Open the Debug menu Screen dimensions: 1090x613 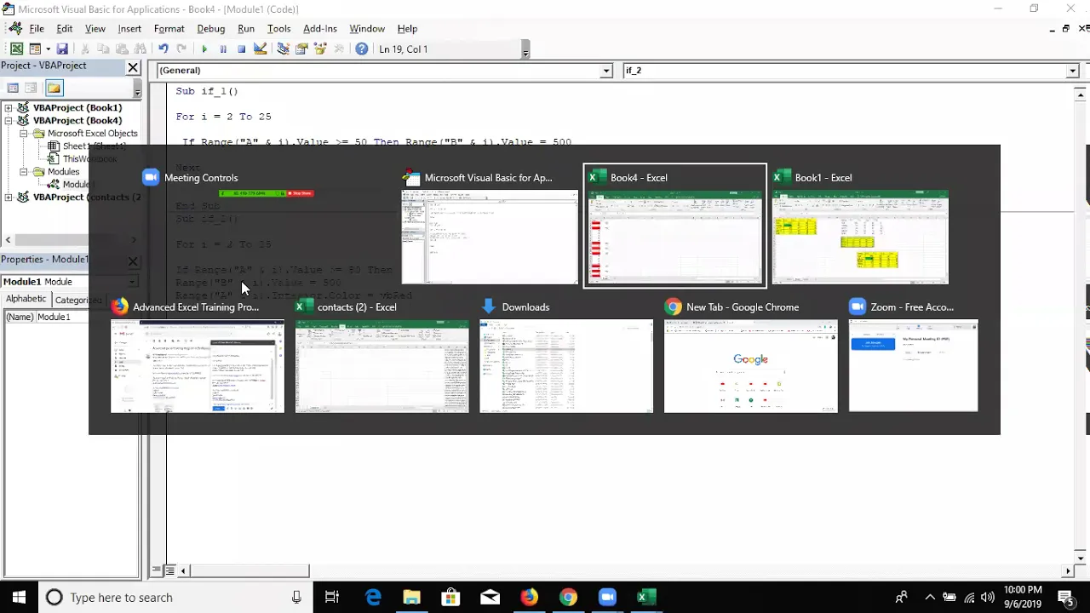point(211,29)
